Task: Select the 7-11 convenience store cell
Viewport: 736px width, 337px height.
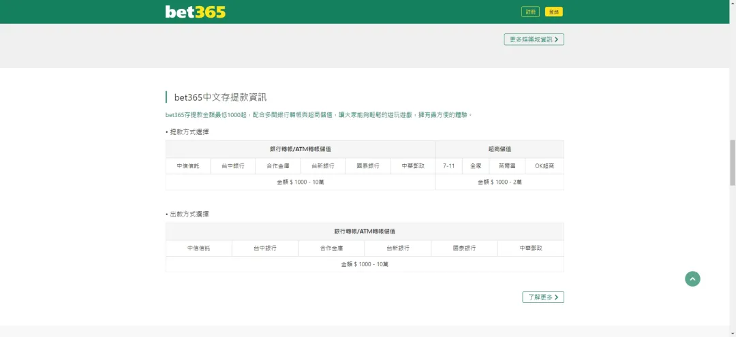Action: [x=448, y=166]
